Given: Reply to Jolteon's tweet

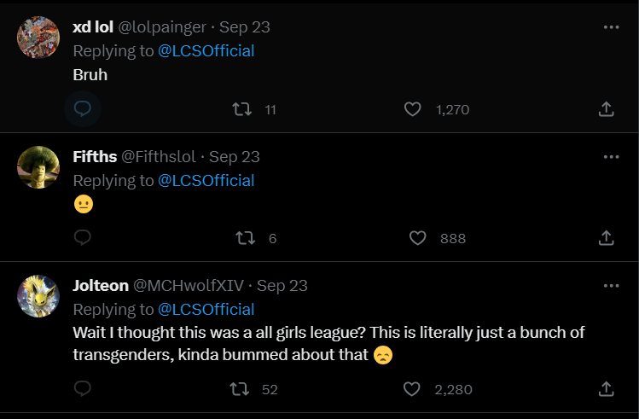Looking at the screenshot, I should pos(83,389).
